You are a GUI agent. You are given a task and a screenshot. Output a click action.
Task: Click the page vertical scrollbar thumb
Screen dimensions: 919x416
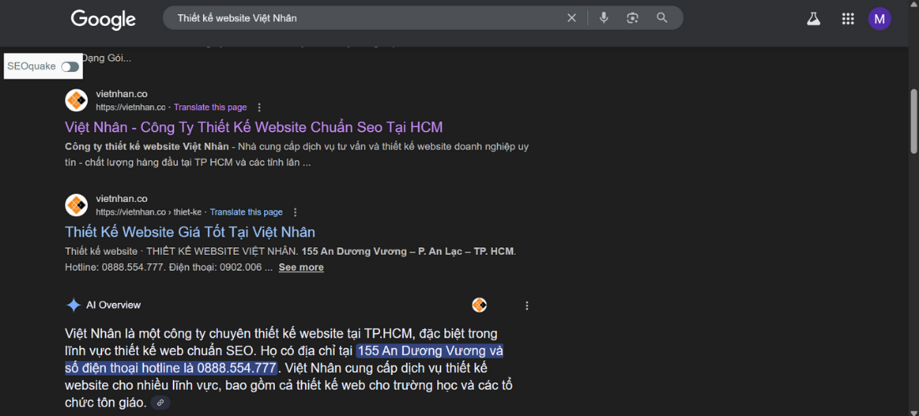(x=914, y=120)
